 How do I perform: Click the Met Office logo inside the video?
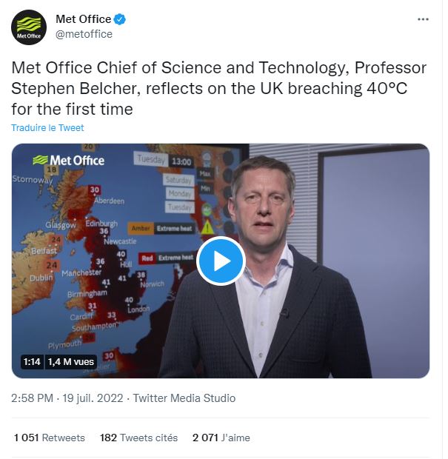pyautogui.click(x=68, y=160)
